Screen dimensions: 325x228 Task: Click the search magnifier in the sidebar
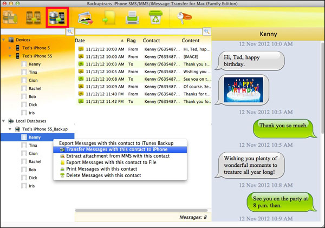pos(70,31)
